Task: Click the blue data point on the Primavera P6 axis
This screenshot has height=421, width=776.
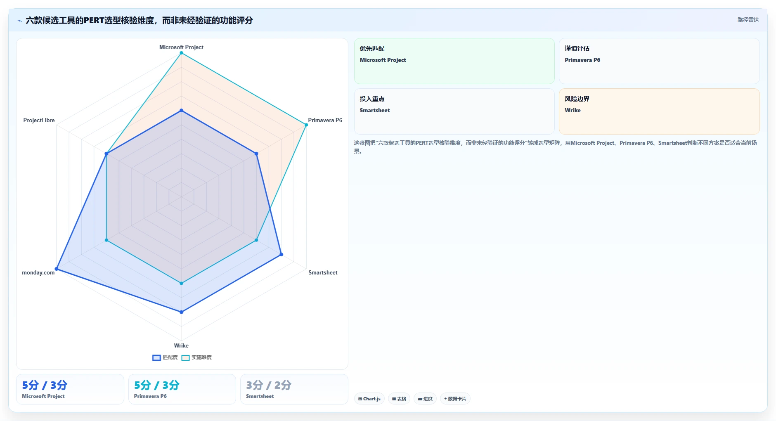Action: pyautogui.click(x=256, y=154)
